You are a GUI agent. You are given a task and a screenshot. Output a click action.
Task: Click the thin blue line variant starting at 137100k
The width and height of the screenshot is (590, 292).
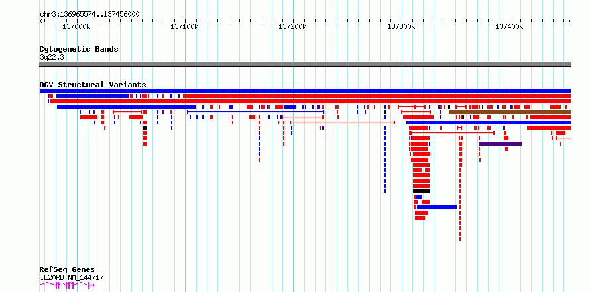click(x=255, y=112)
